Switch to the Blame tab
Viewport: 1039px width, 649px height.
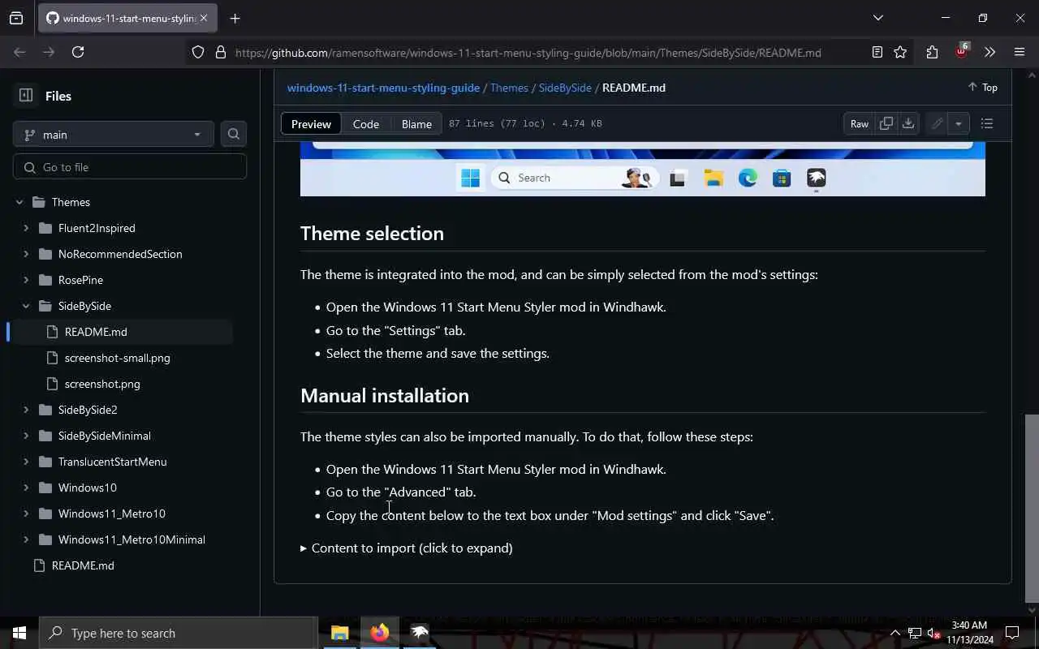point(416,124)
